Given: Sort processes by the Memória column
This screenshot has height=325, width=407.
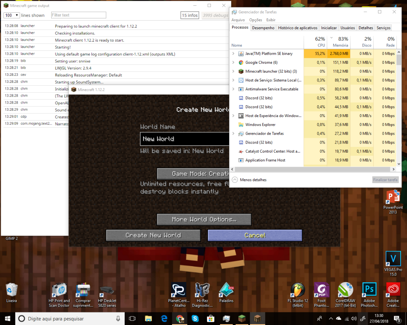Looking at the screenshot, I should 338,42.
